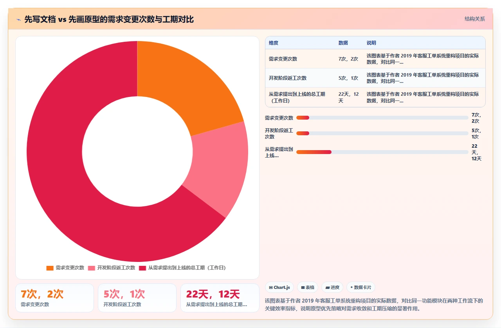Click the table cell 22天，12天
The height and width of the screenshot is (328, 501).
349,97
